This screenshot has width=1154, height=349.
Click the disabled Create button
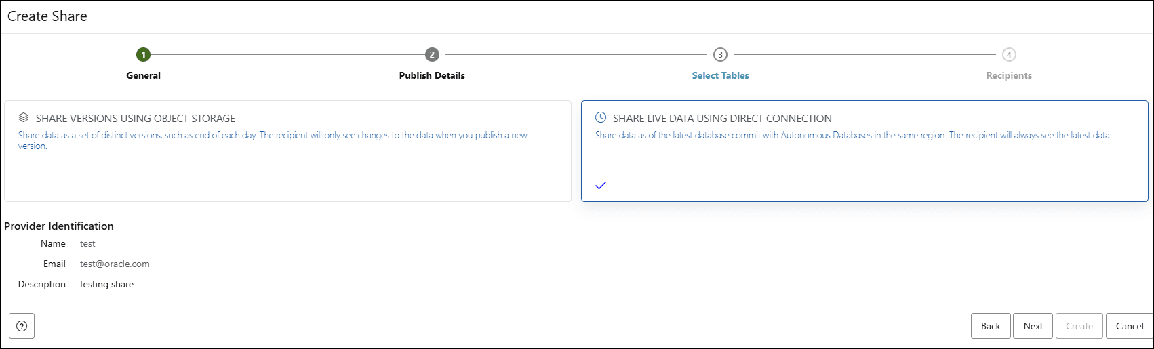point(1079,326)
